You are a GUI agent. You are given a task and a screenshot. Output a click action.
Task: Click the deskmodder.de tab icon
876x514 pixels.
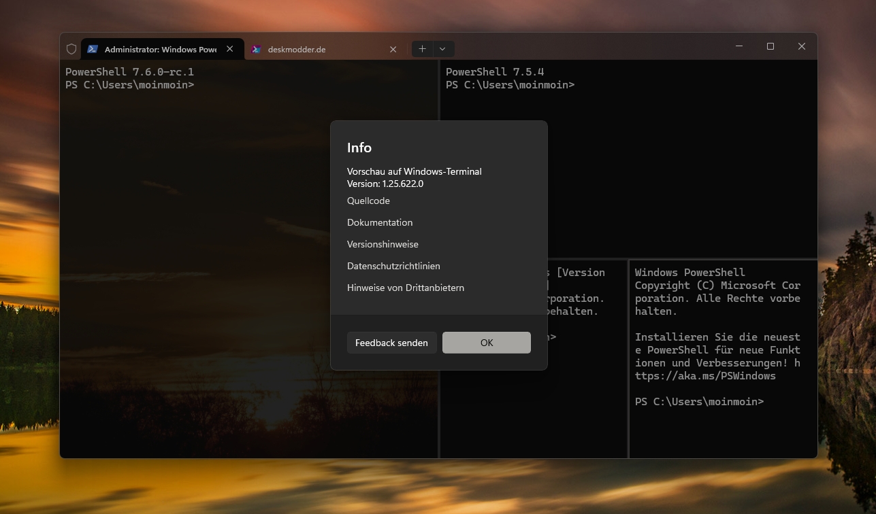[x=256, y=49]
